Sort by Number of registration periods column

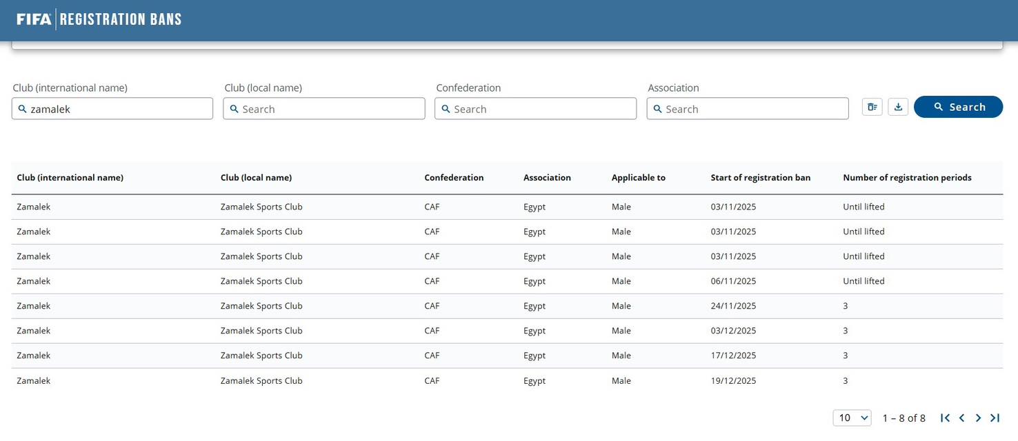click(x=906, y=178)
